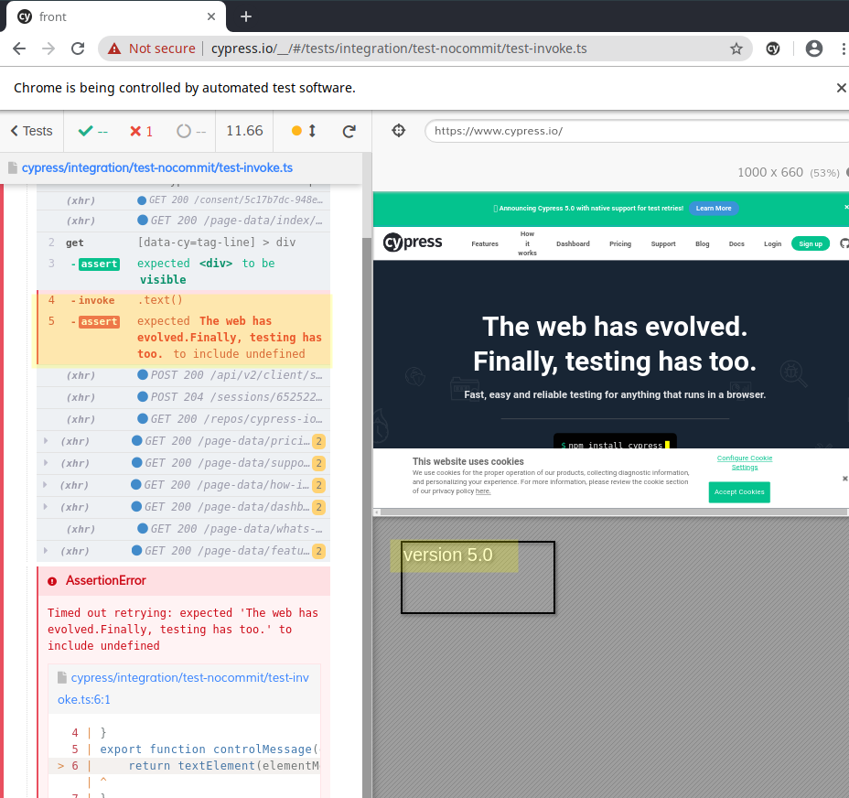This screenshot has width=849, height=798.
Task: Select the xhr GET 200 /consent/ row
Action: point(183,200)
